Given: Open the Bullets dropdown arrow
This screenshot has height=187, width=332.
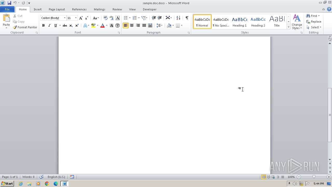Looking at the screenshot, I should pyautogui.click(x=130, y=18).
